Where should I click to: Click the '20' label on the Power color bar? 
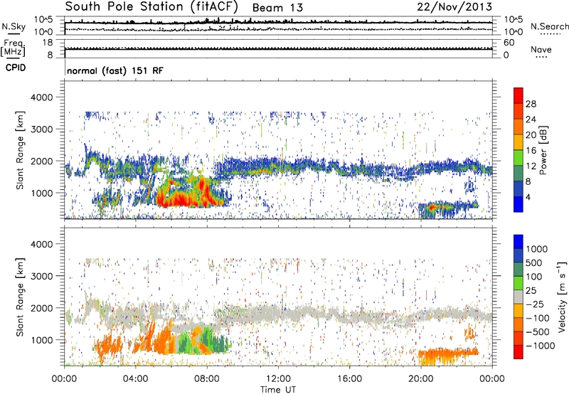coord(531,135)
